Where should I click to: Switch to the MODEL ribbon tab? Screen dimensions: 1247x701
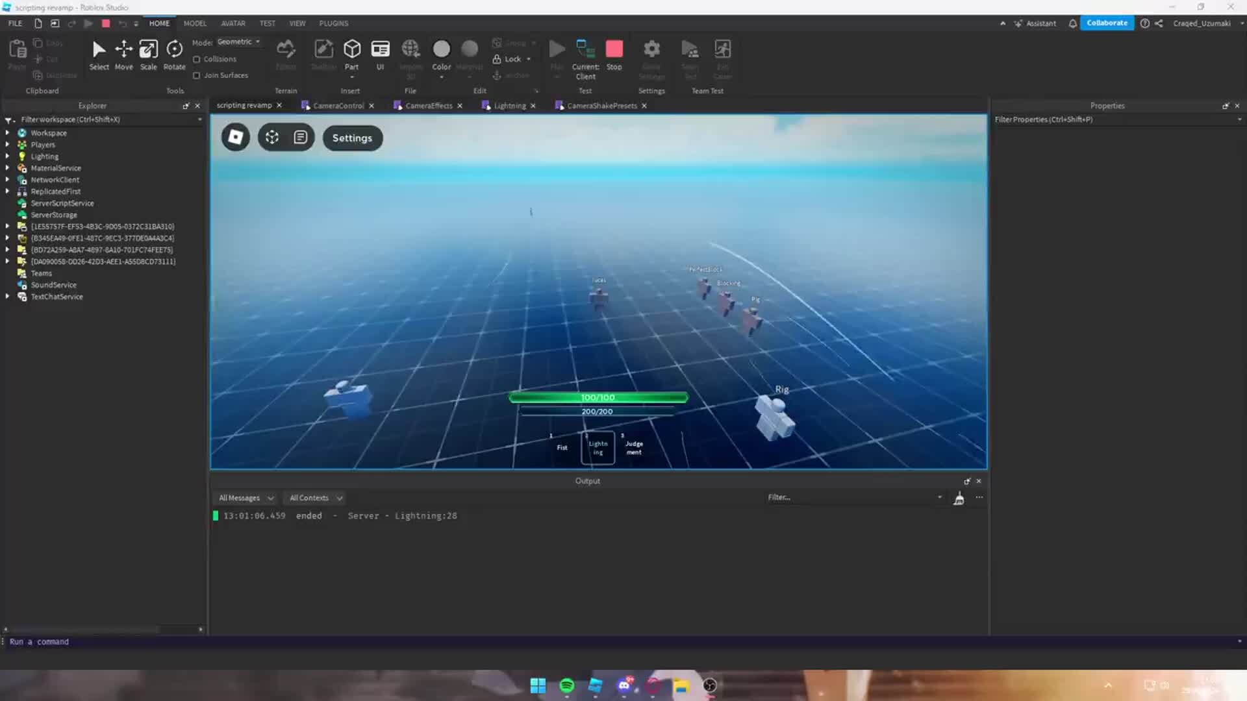195,23
